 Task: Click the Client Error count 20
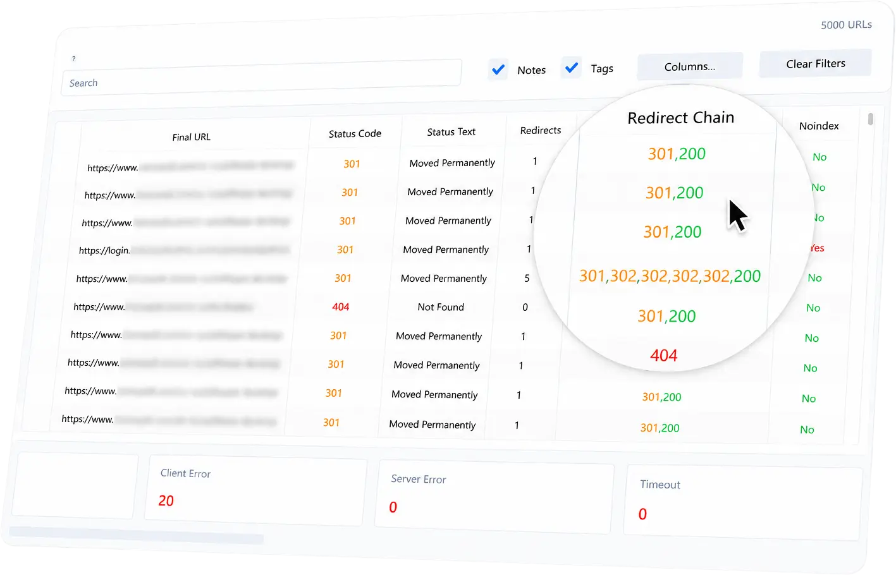(166, 500)
